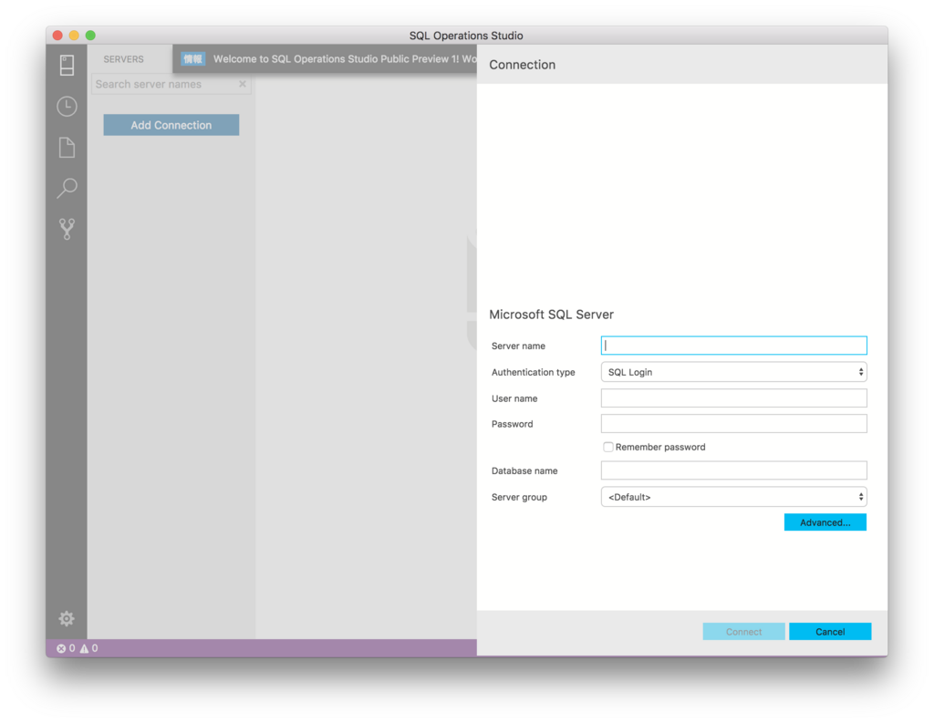Click the yellow minimize window button

coord(74,36)
